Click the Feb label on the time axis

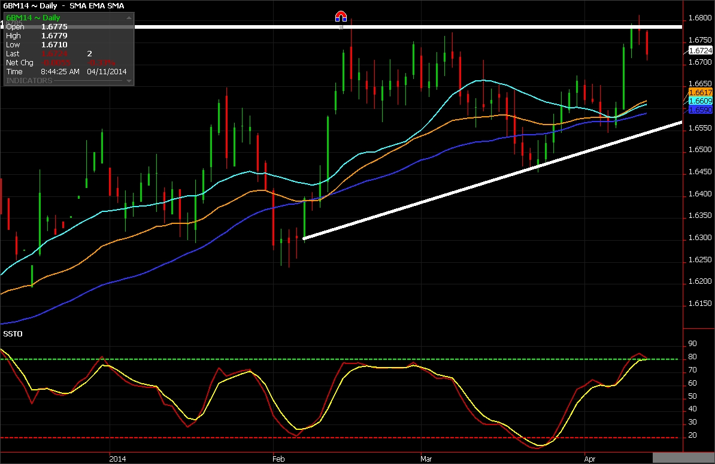(278, 459)
